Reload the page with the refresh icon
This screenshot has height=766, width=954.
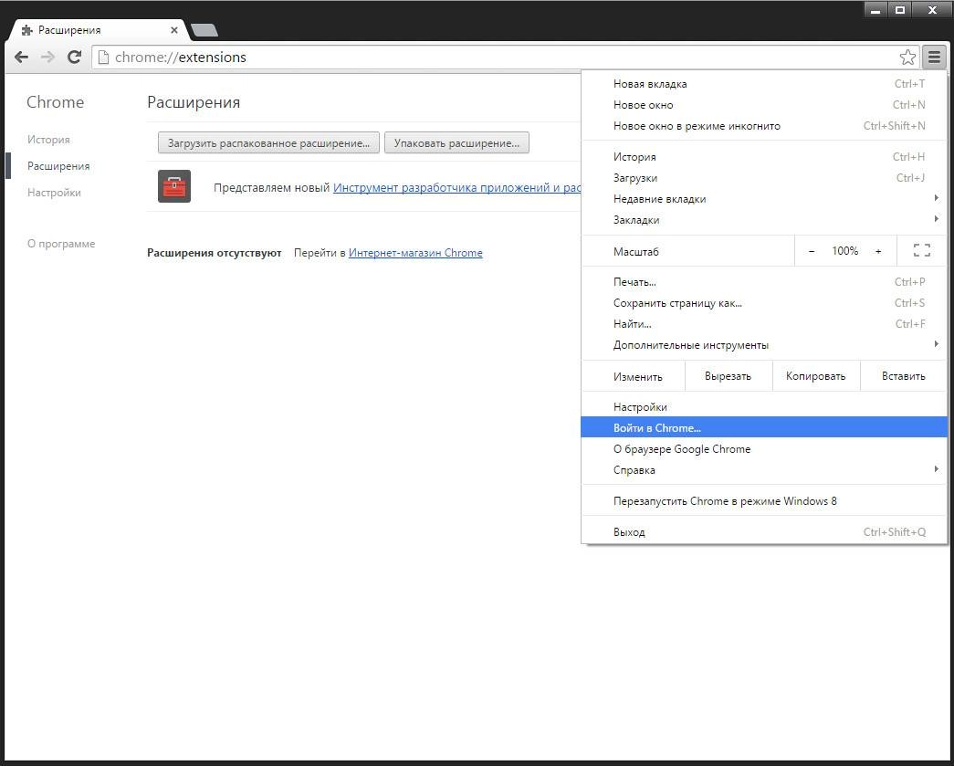coord(74,58)
